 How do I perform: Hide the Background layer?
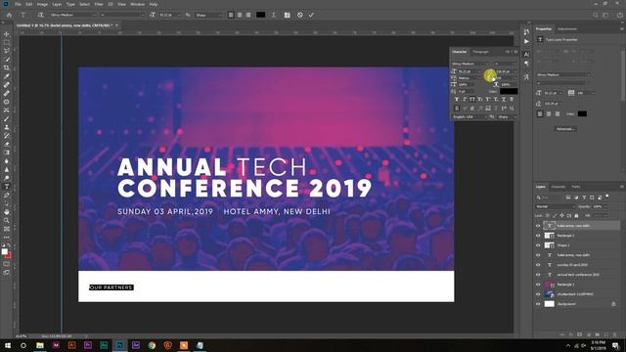click(x=538, y=304)
